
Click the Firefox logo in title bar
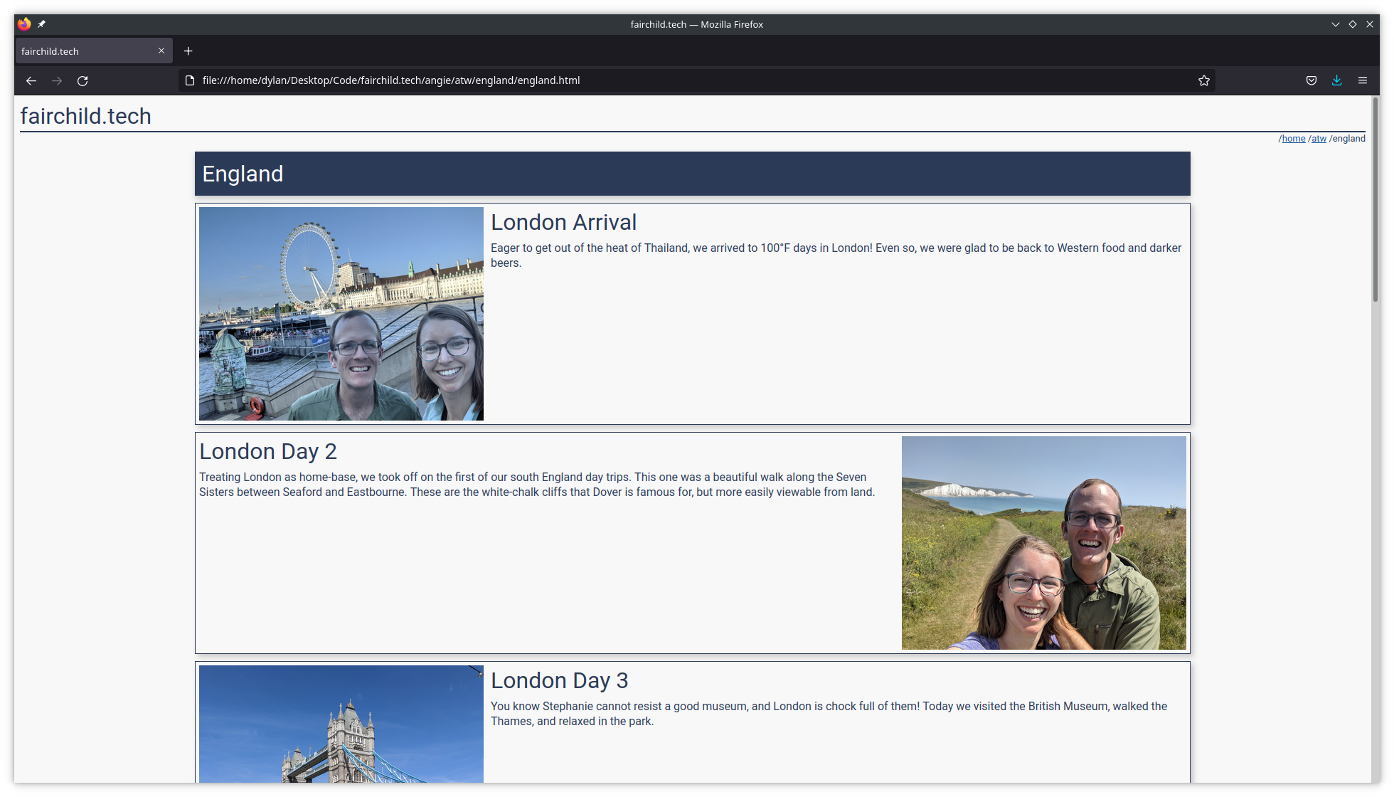coord(24,24)
